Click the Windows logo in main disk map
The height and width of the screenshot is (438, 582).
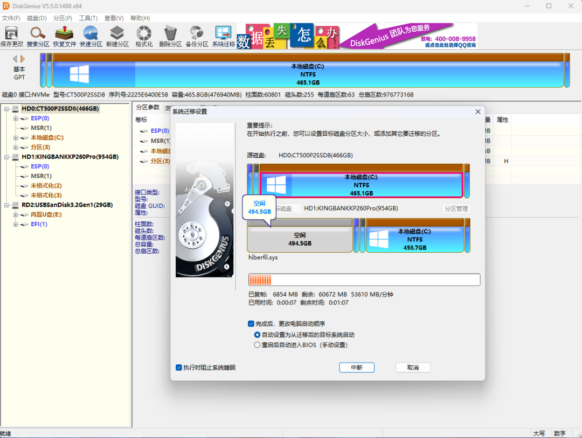79,74
